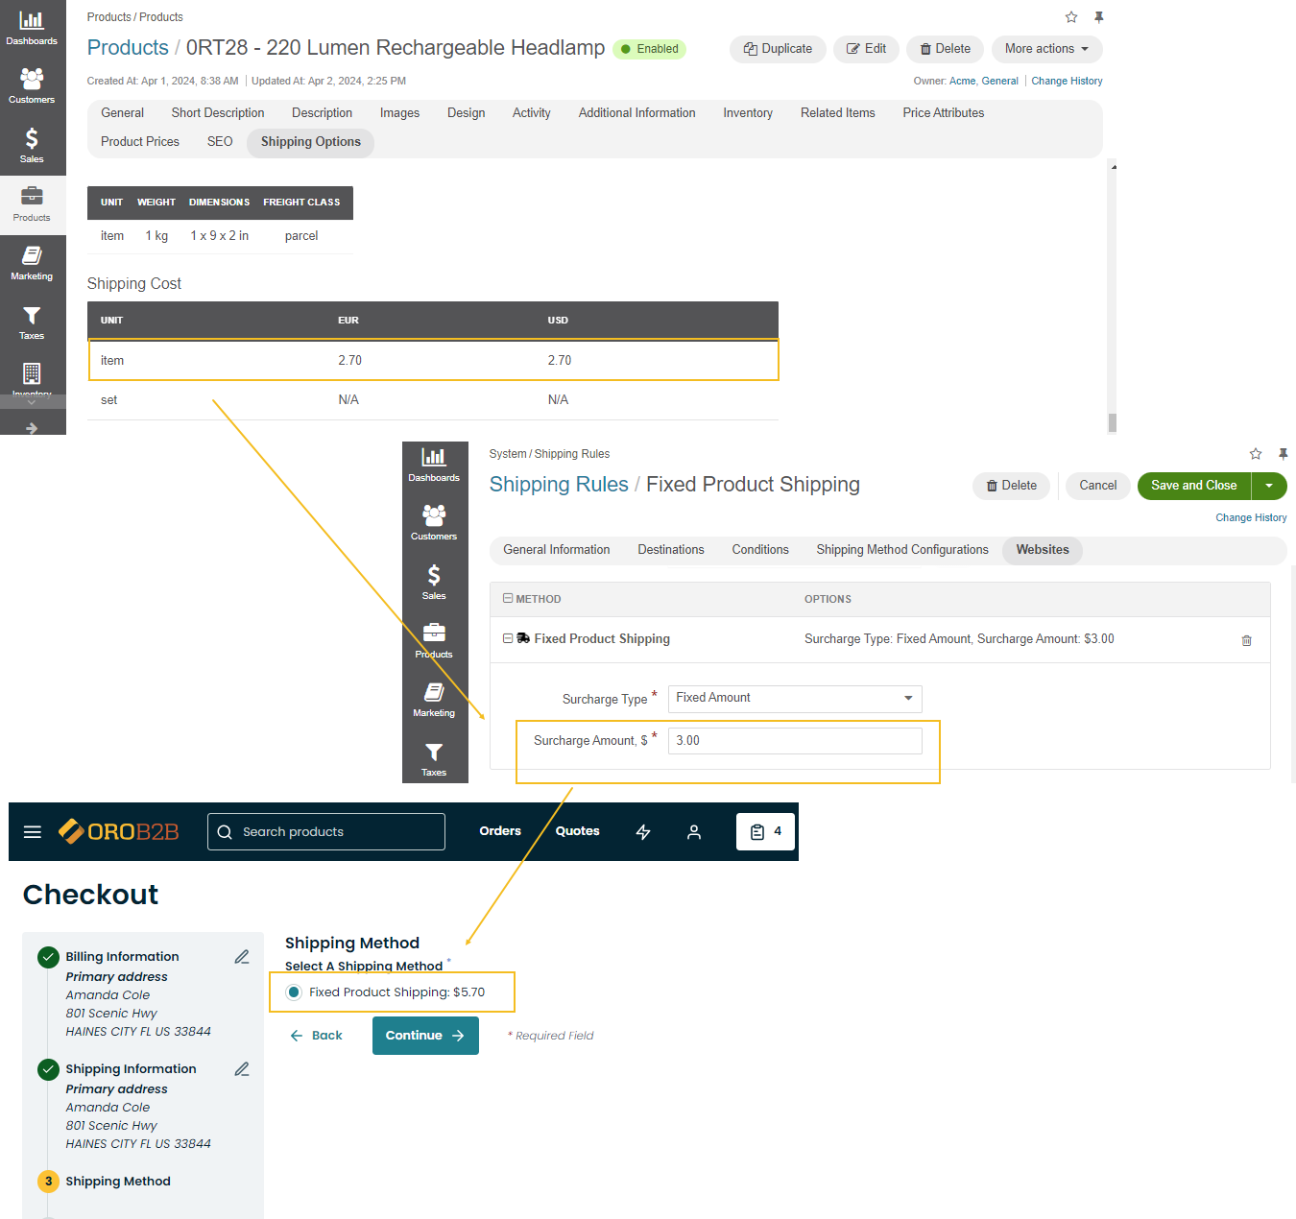Click the OROB2B logo
1296x1219 pixels.
click(x=119, y=831)
